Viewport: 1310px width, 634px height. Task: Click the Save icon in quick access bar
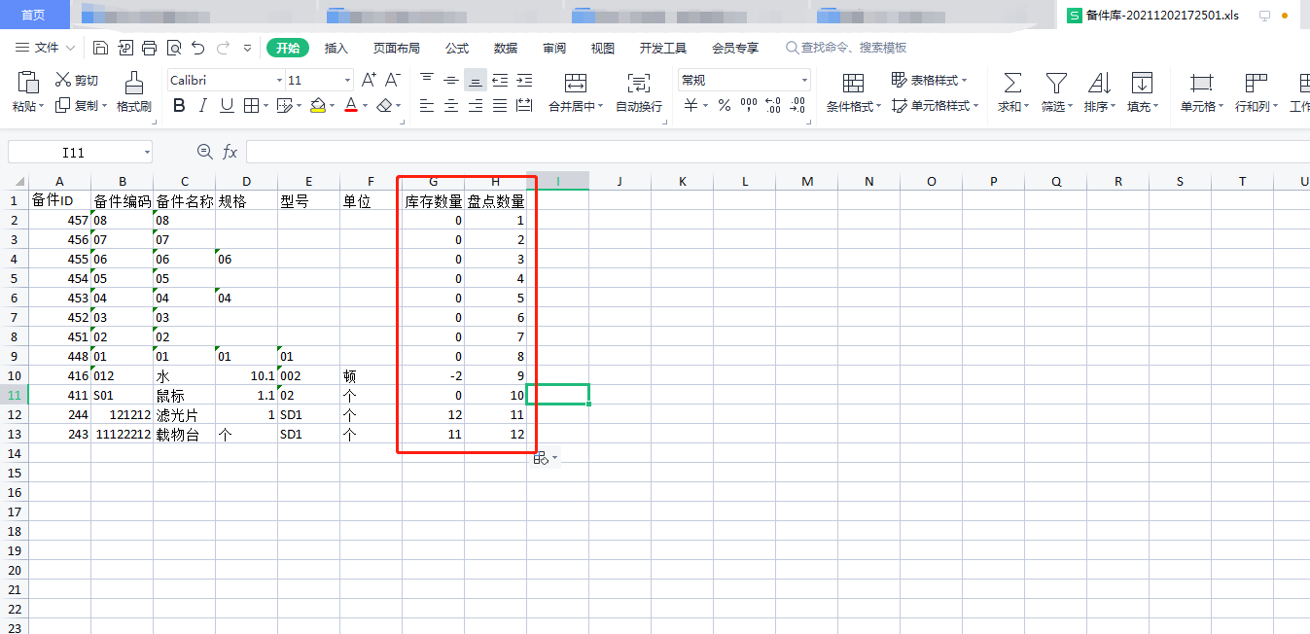(101, 48)
